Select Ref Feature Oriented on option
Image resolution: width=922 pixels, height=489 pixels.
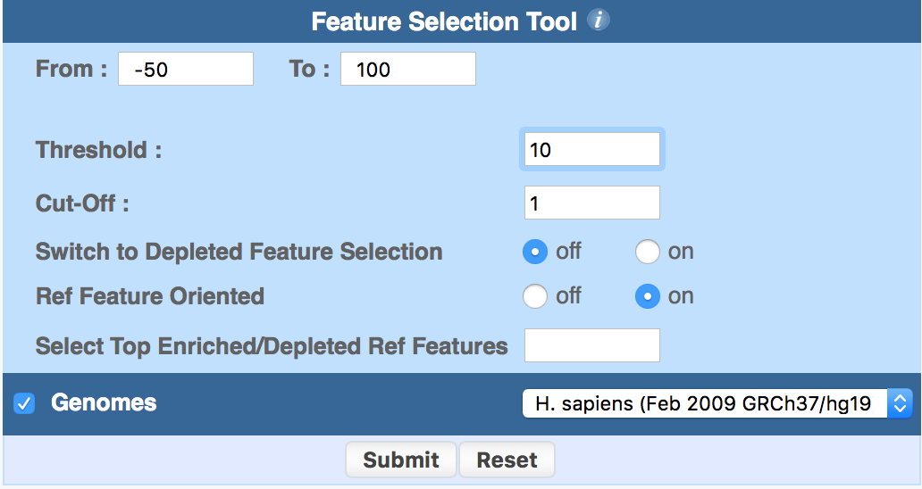click(648, 296)
